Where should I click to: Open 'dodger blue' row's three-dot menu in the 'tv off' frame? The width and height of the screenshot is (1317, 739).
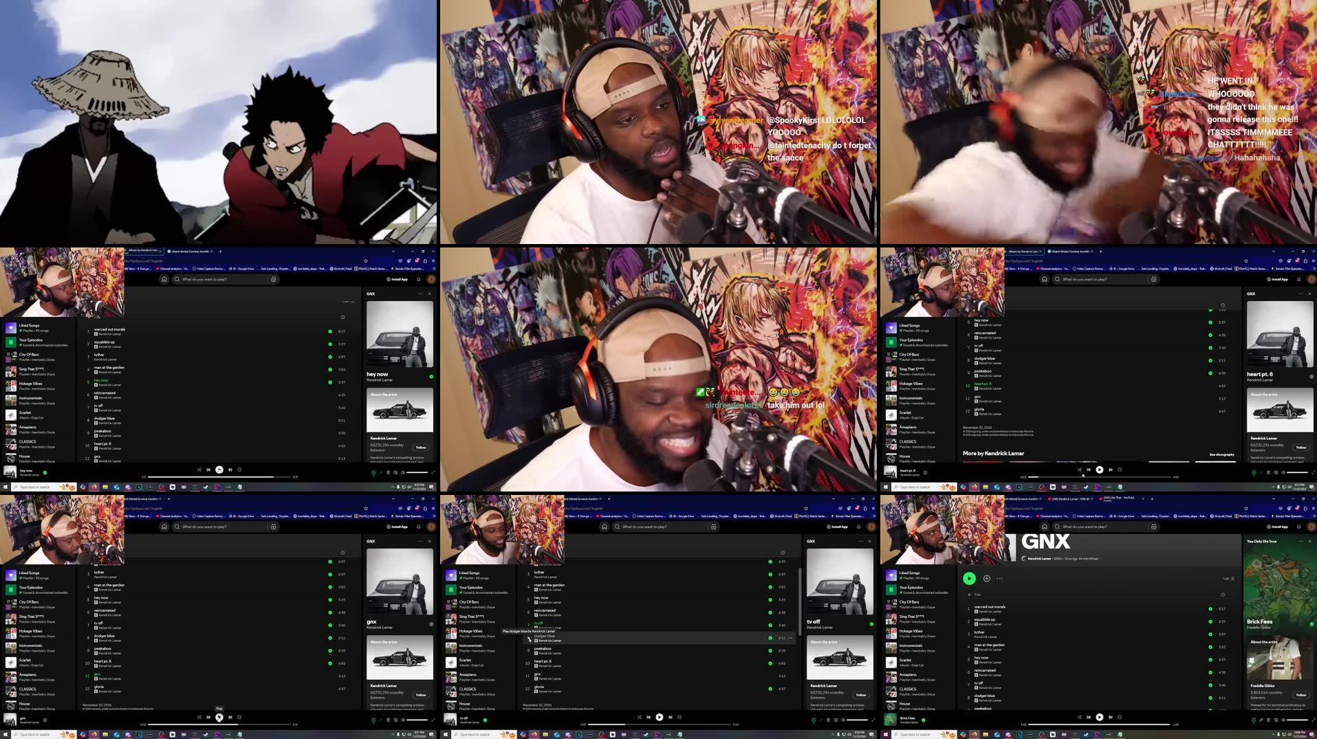[790, 638]
